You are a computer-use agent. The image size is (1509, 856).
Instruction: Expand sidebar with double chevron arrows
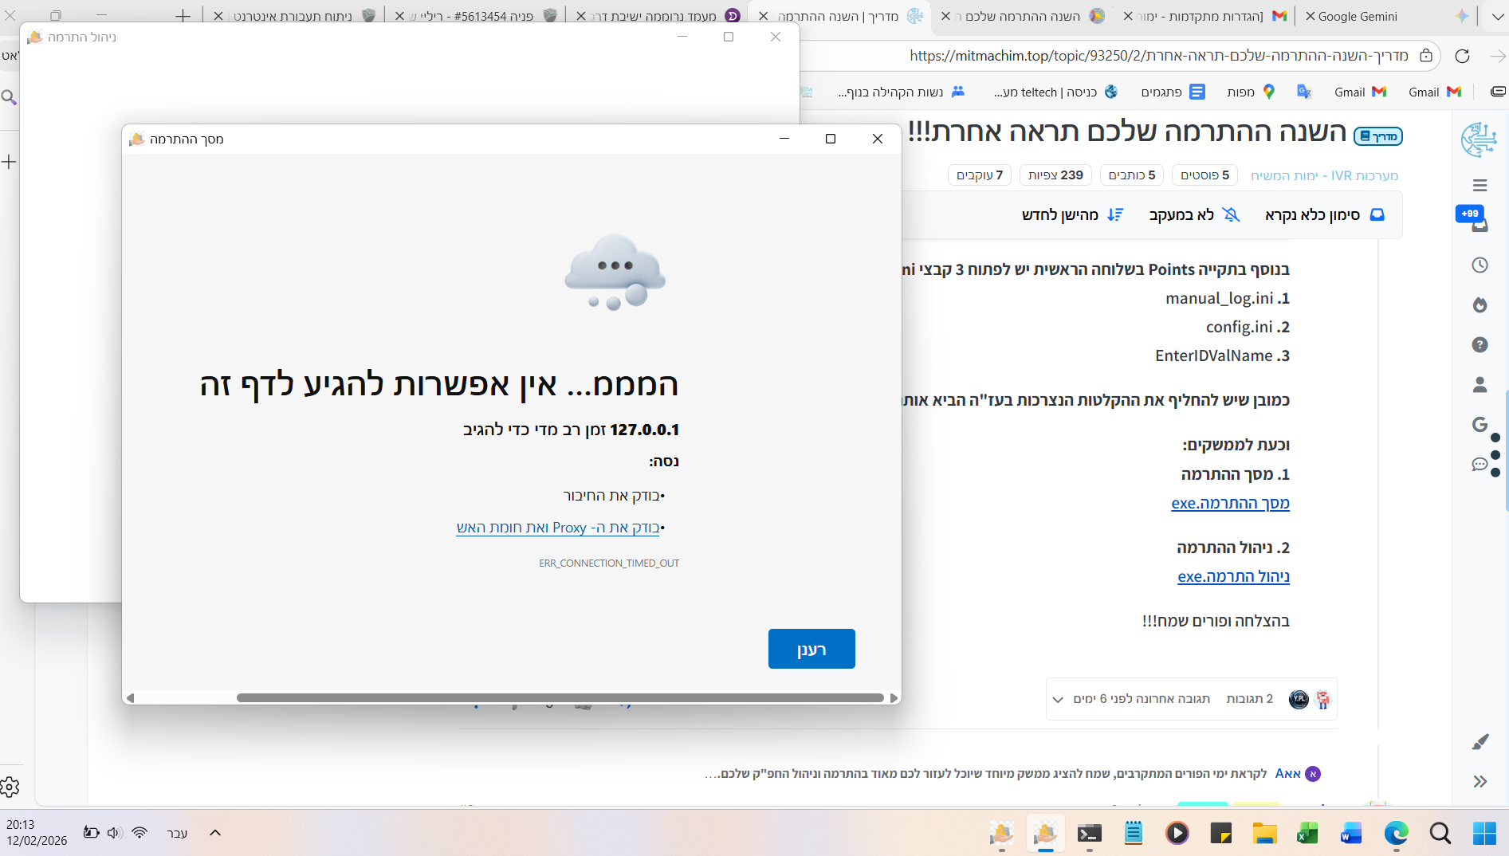1480,782
